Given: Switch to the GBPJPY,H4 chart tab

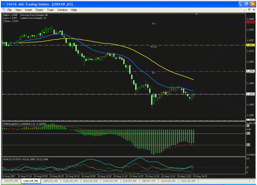Looking at the screenshot, I should coord(149,181).
